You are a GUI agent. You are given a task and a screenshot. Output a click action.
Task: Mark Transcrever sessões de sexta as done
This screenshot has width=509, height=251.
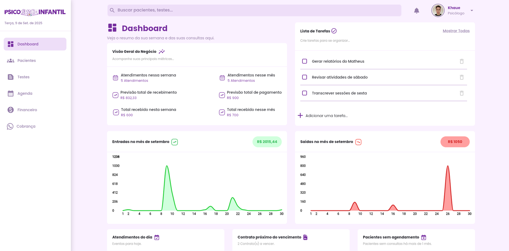[304, 93]
